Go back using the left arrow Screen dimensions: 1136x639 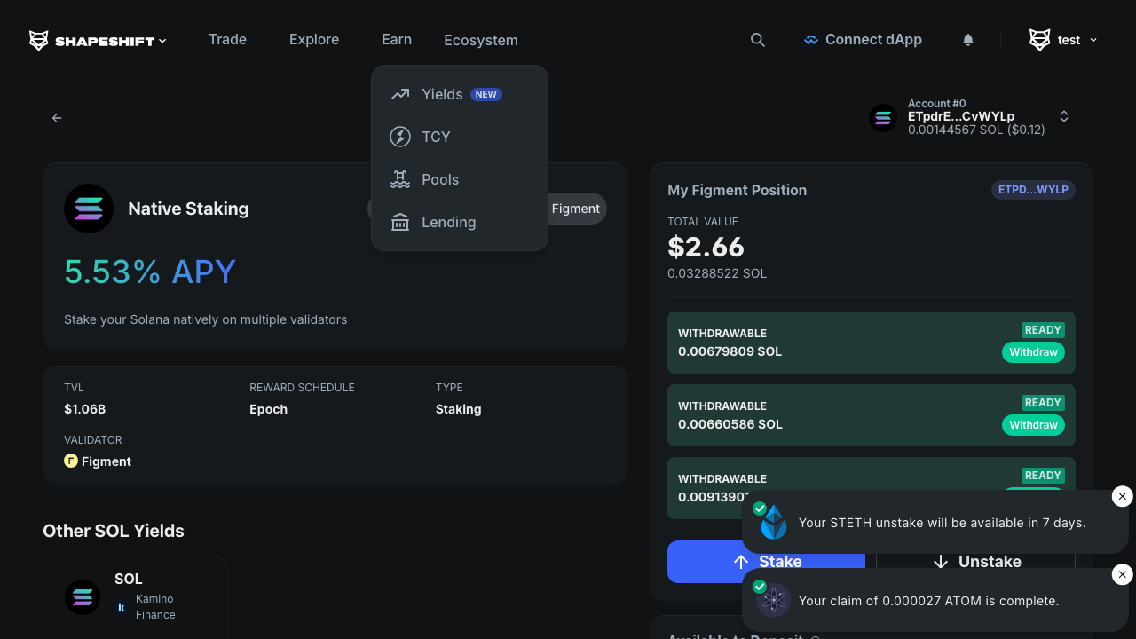(x=57, y=118)
